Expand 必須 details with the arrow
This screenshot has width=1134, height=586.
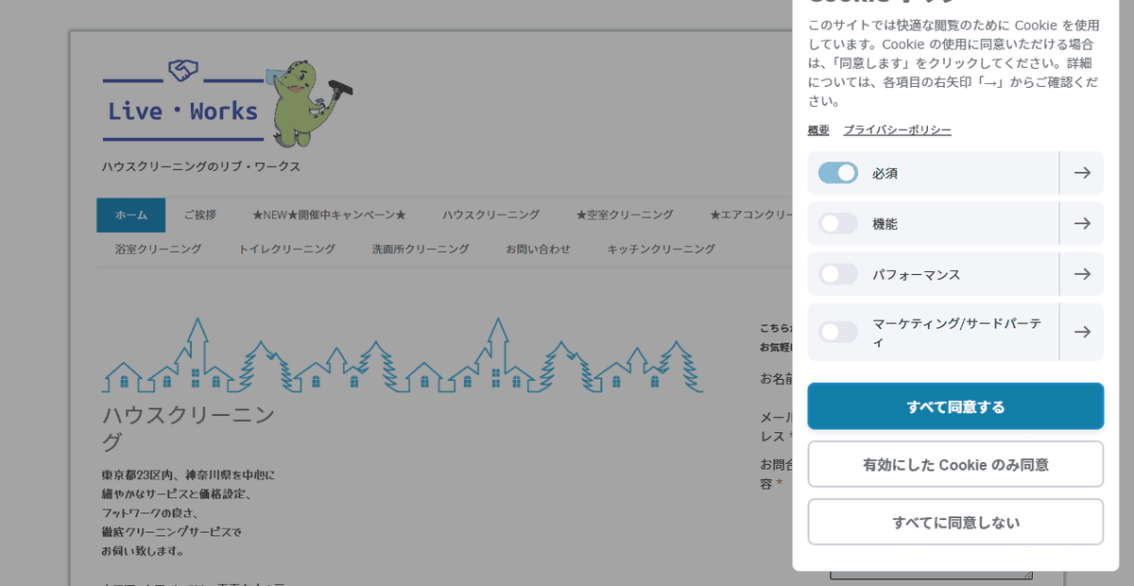[1082, 173]
